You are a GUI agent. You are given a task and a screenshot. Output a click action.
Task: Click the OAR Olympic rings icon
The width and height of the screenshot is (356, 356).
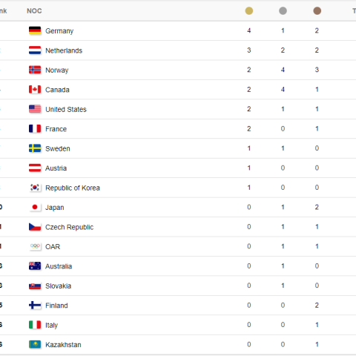coord(35,246)
